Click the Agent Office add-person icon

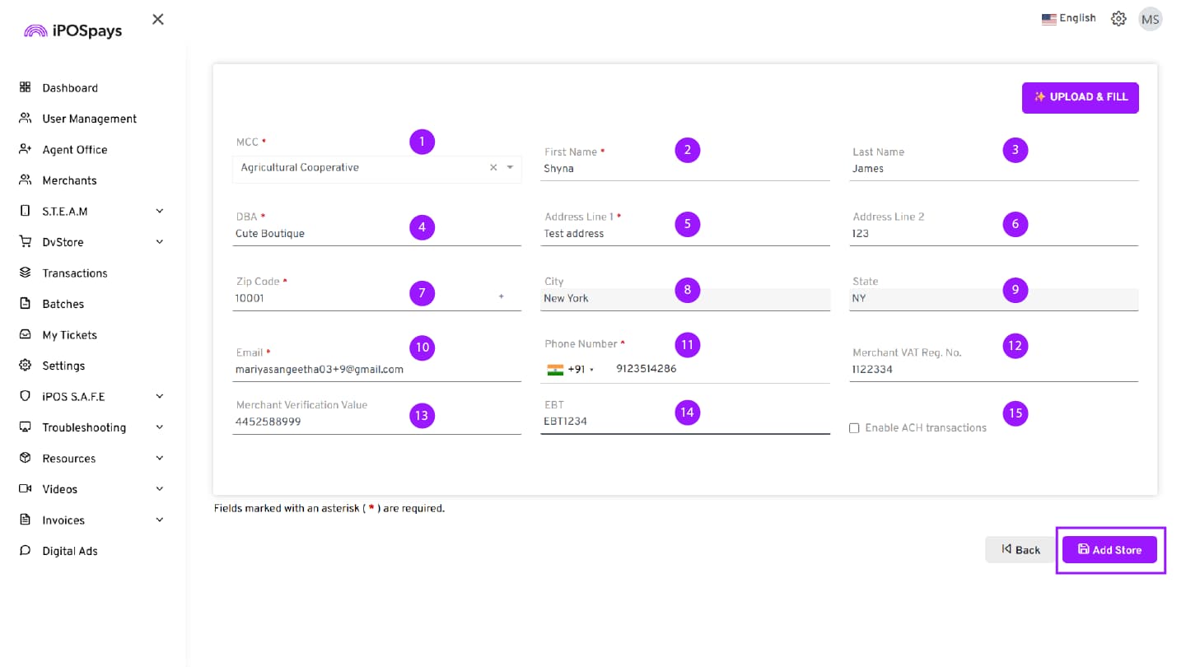point(25,149)
